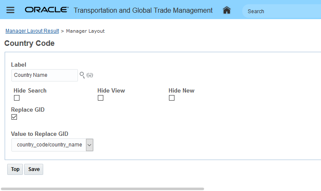Focus the global Search box
Image resolution: width=321 pixels, height=191 pixels.
(x=282, y=11)
